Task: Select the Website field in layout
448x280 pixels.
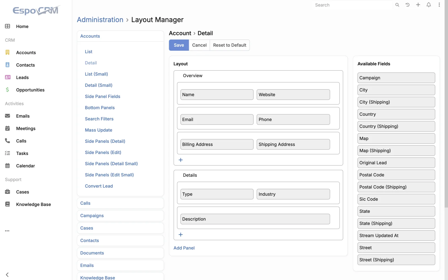Action: point(293,95)
